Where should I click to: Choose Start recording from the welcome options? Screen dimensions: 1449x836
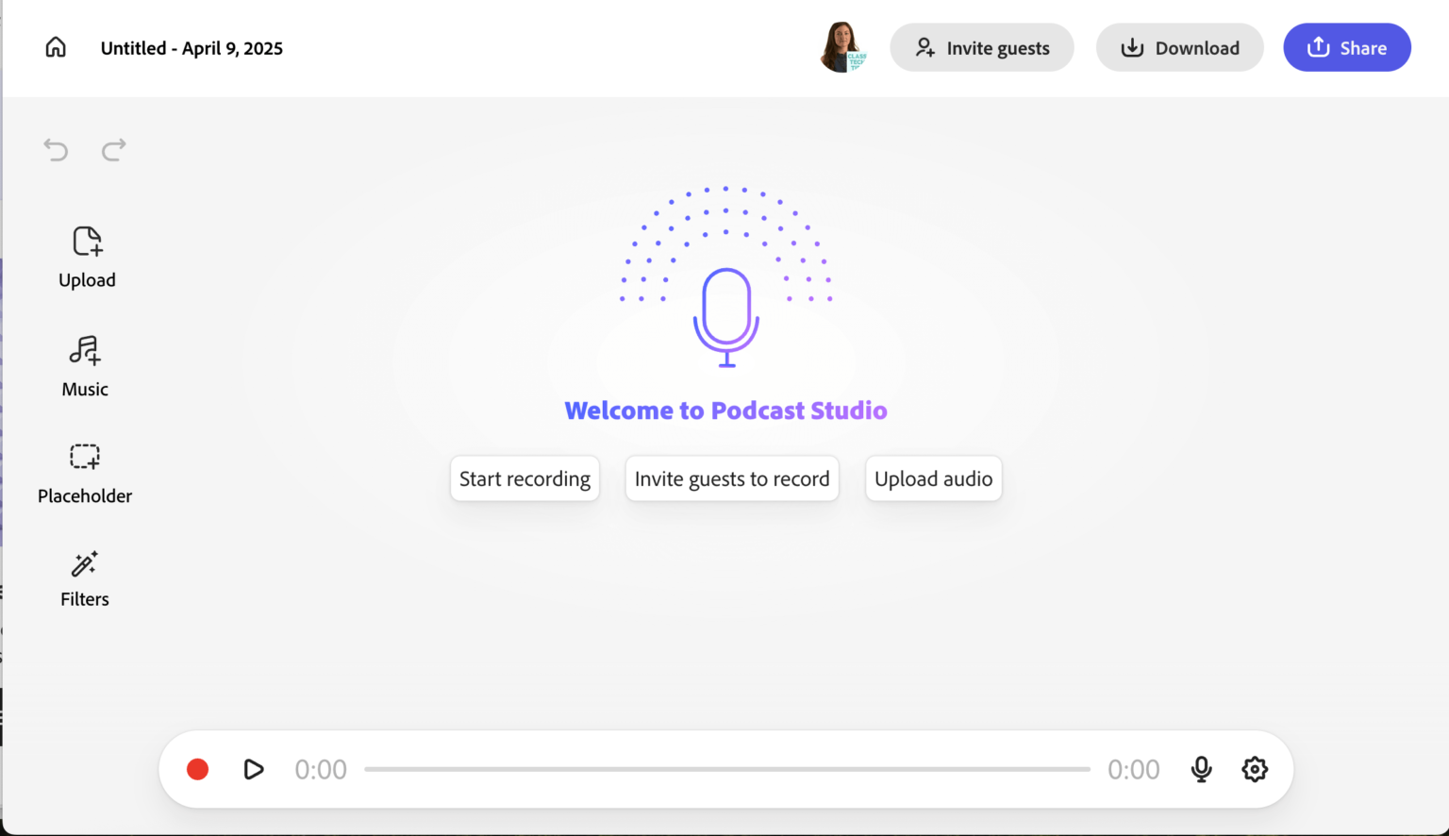pos(525,478)
